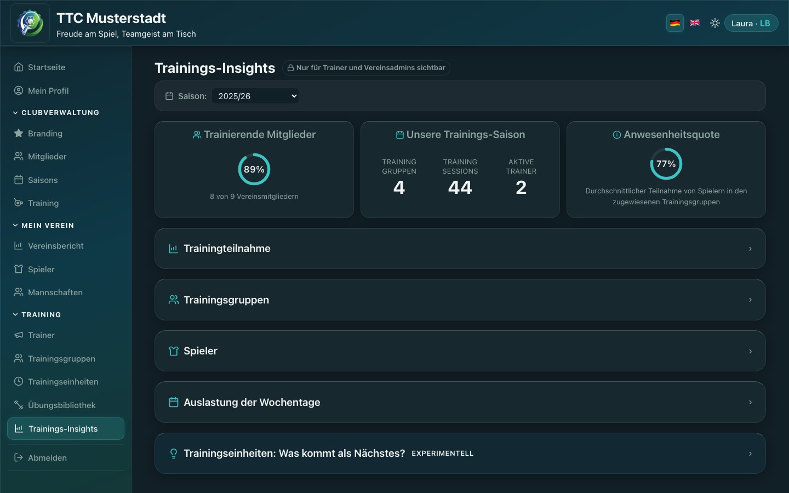Click the Abmelden logout arrow icon

tap(19, 458)
